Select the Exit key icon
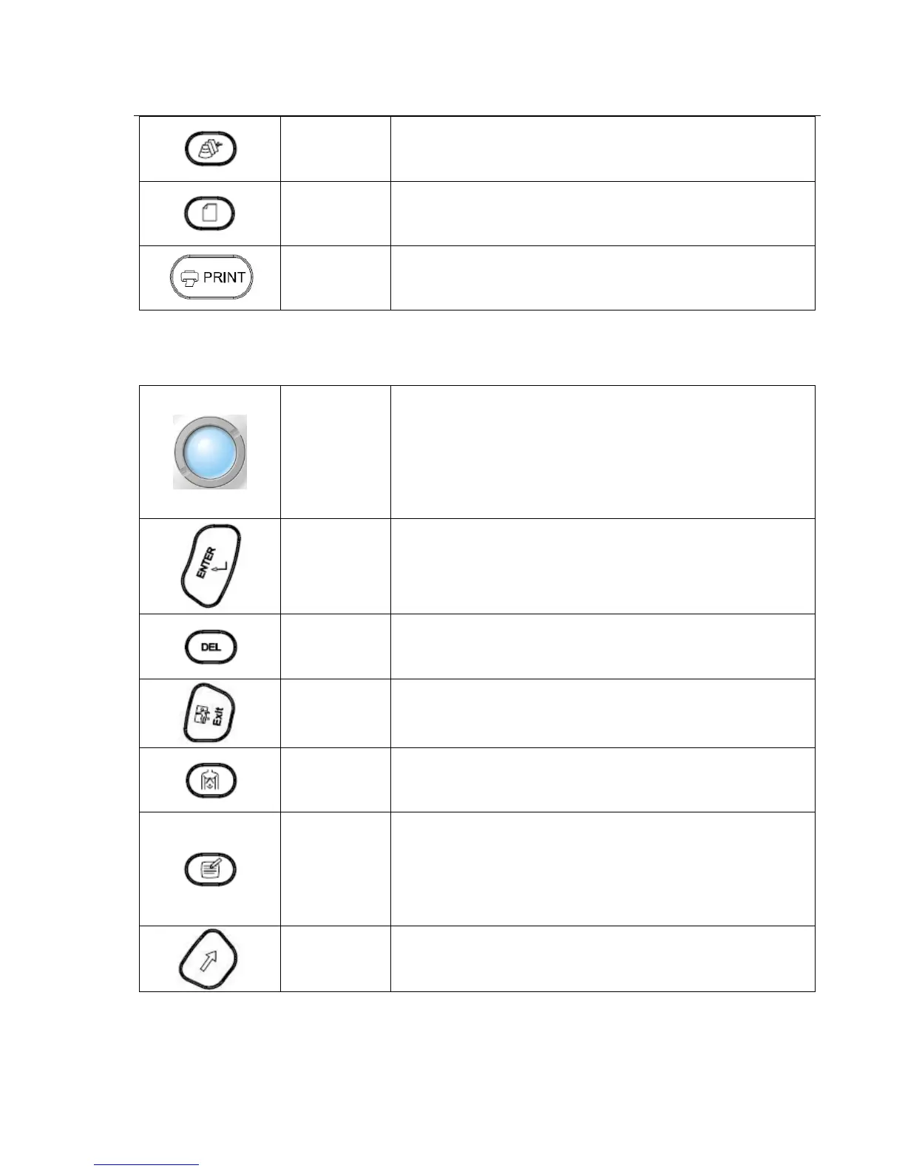Viewport: 905px width, 1171px height. pos(210,713)
